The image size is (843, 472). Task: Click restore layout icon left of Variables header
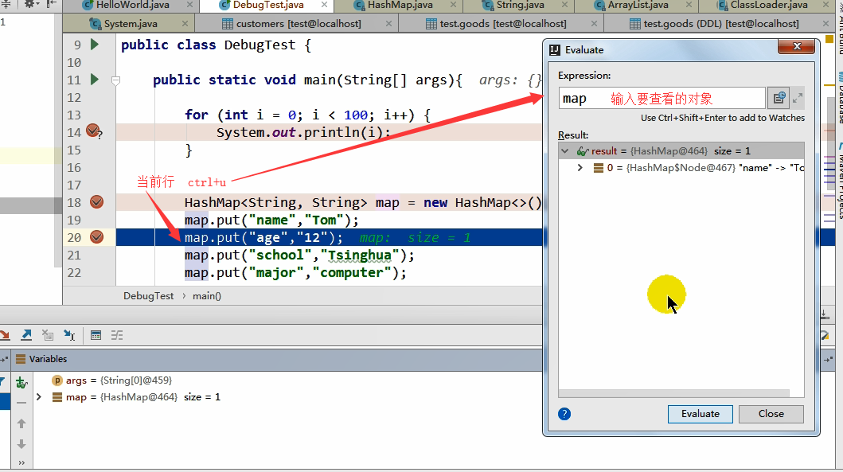point(4,359)
